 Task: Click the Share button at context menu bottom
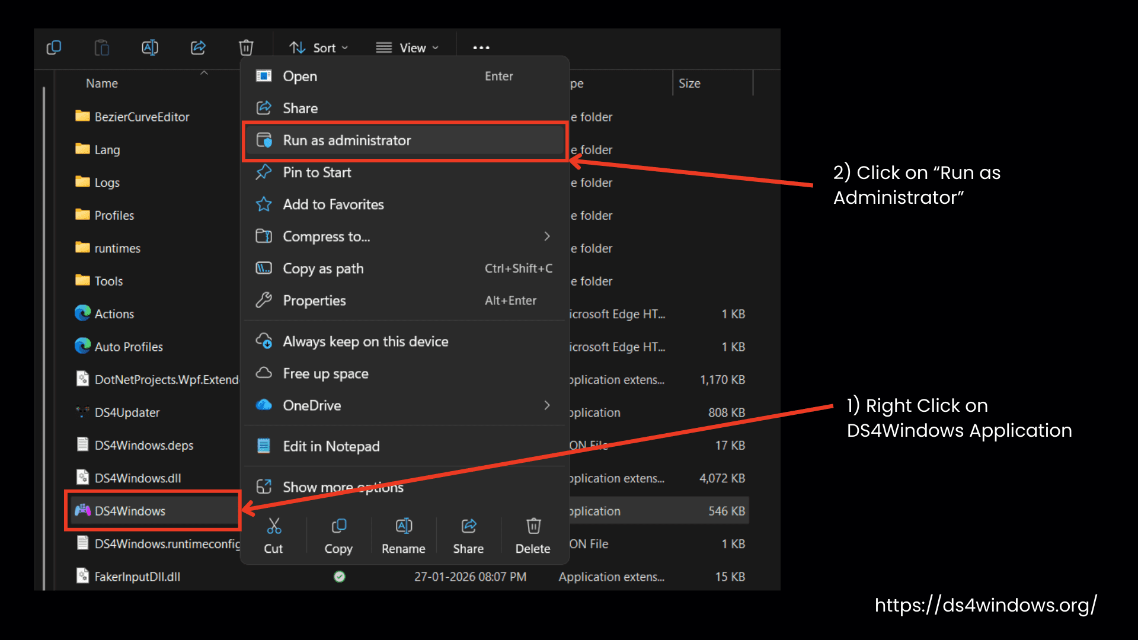coord(468,536)
